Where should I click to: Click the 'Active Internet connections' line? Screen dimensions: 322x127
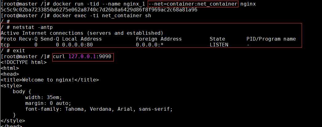(x=81, y=33)
